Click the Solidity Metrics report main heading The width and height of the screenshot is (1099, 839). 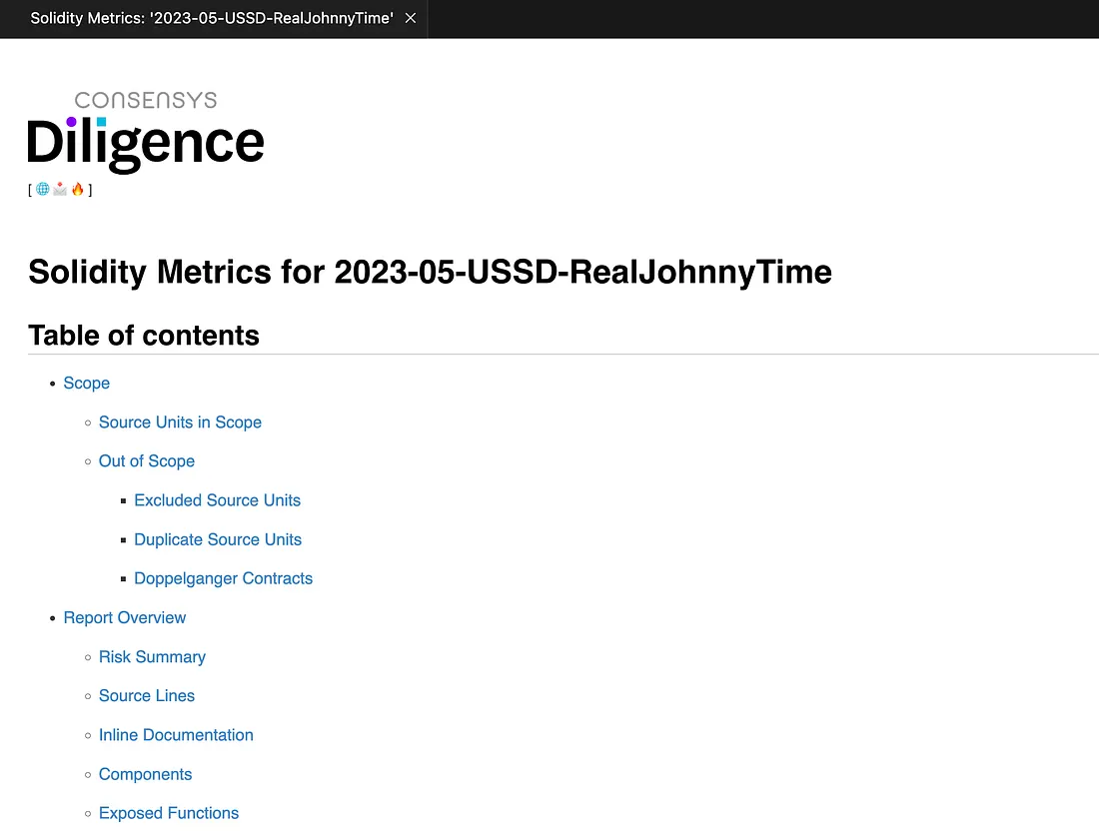pyautogui.click(x=430, y=272)
